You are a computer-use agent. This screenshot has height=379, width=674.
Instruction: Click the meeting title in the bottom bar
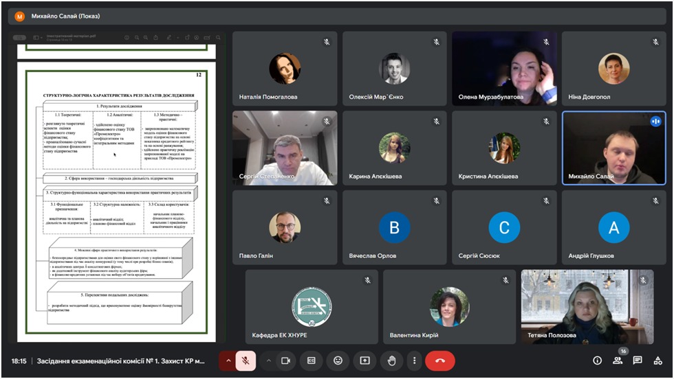[x=120, y=360]
